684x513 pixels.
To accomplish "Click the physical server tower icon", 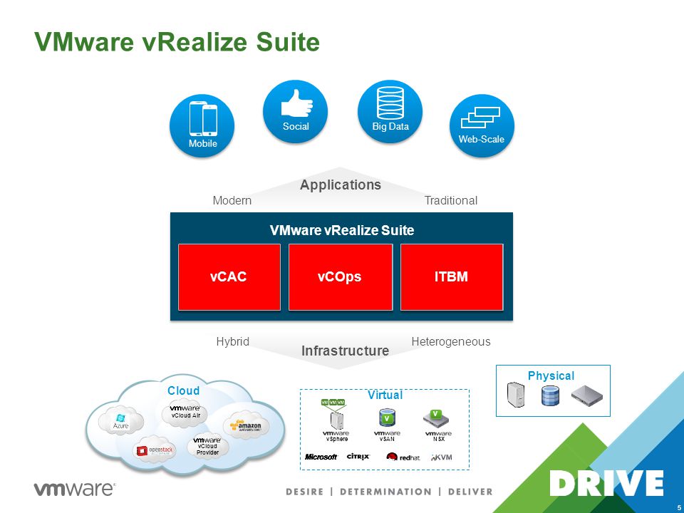I will coord(516,395).
